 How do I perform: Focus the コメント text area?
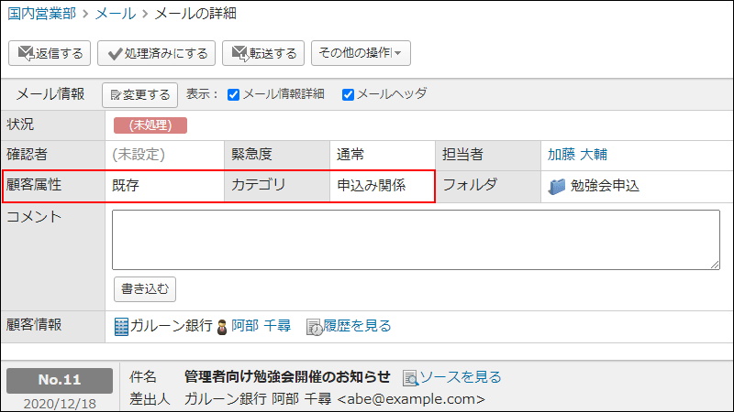pos(416,240)
